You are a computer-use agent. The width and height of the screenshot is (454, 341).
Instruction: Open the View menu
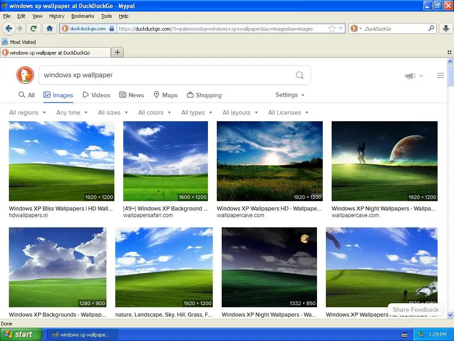(37, 16)
